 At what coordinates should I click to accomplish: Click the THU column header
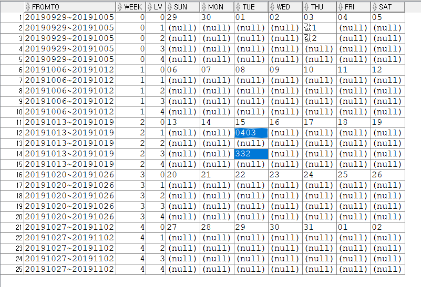click(320, 7)
